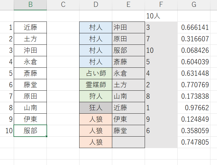Select the 狩人 role cell
The height and width of the screenshot is (165, 217).
[x=96, y=96]
